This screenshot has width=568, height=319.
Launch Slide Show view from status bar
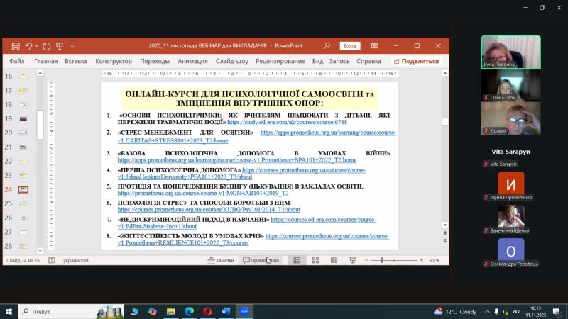pyautogui.click(x=353, y=261)
